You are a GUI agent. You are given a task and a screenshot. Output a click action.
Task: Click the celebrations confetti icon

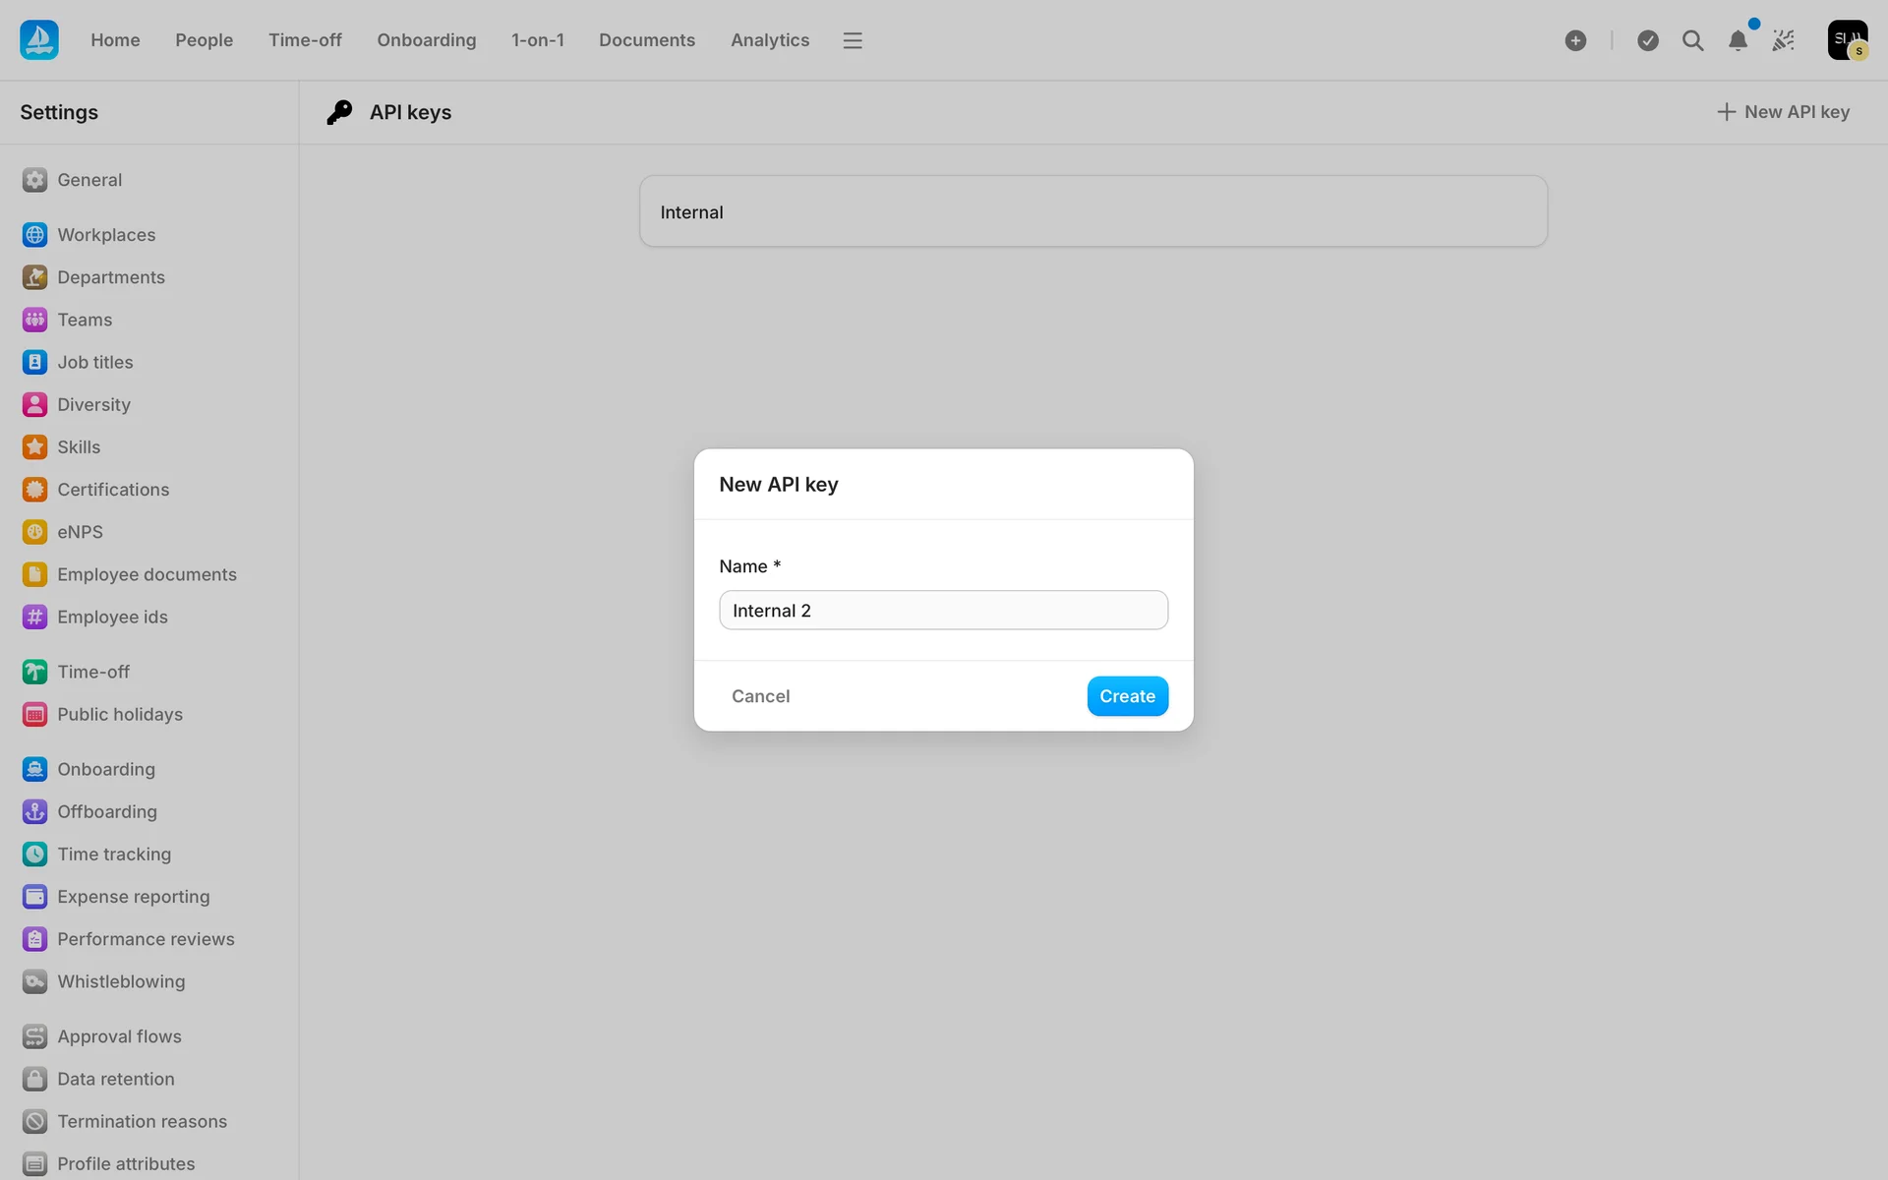[x=1784, y=40]
